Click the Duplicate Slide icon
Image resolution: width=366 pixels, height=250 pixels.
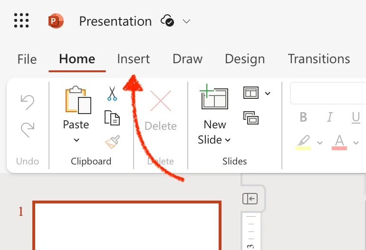pos(250,118)
